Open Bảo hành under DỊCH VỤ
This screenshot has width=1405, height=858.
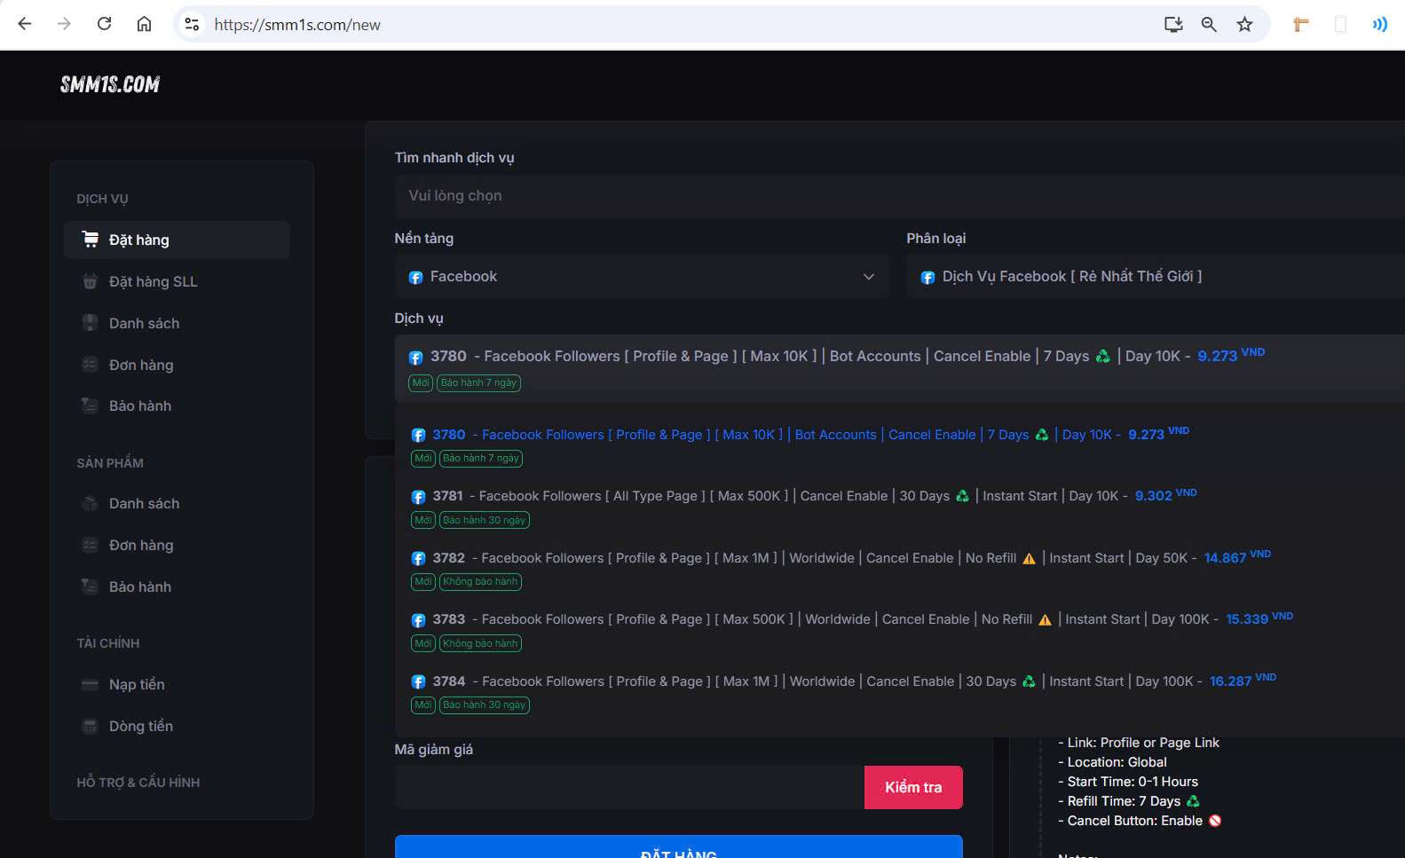[x=177, y=405]
